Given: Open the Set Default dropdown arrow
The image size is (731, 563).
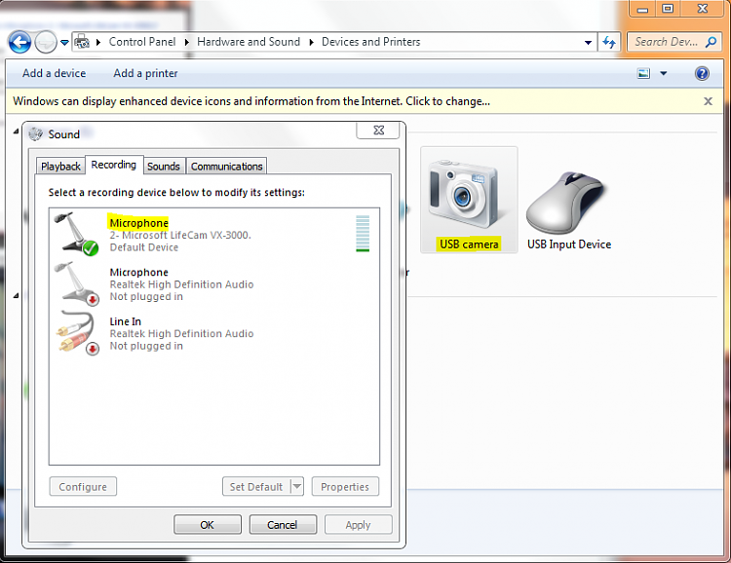Looking at the screenshot, I should point(297,487).
